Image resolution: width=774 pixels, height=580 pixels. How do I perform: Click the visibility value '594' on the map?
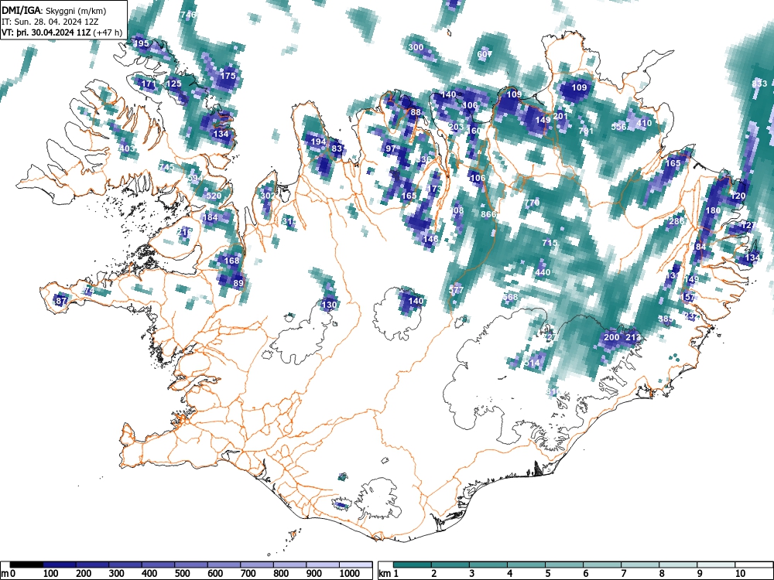(196, 178)
